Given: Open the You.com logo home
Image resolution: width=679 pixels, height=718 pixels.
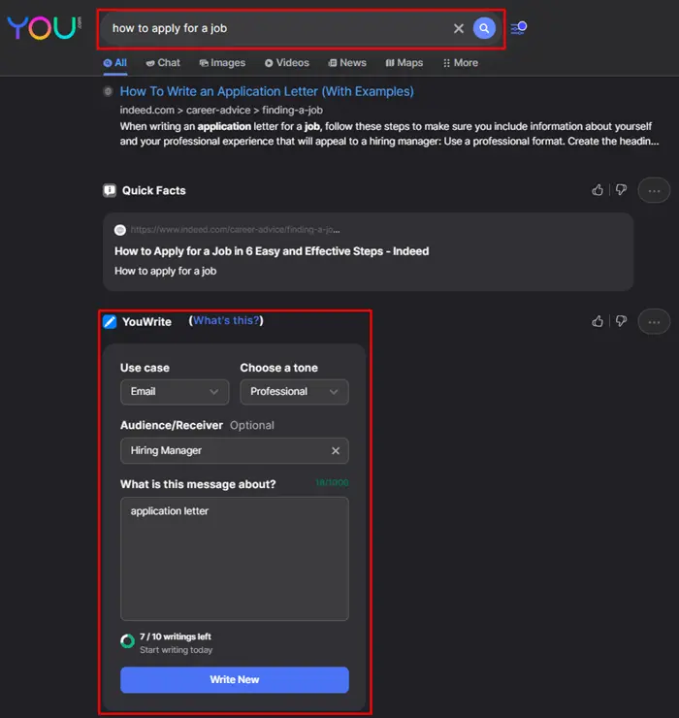Looking at the screenshot, I should [x=44, y=28].
